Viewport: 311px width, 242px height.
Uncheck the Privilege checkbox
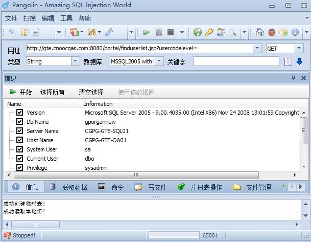(x=19, y=167)
